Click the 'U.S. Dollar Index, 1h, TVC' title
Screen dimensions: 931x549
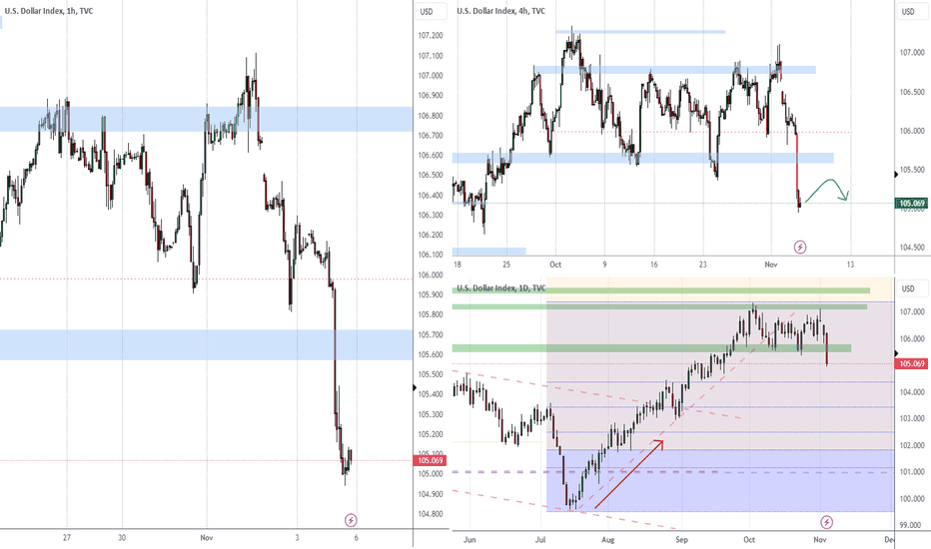(49, 11)
